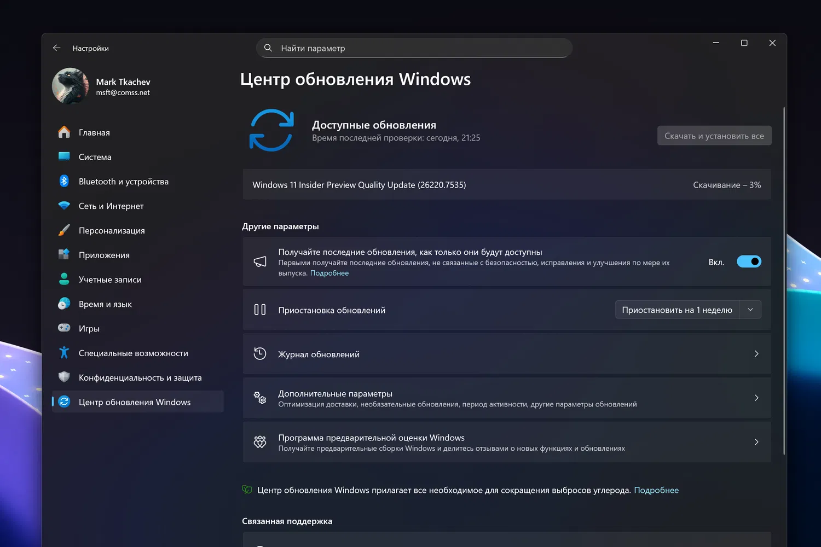The height and width of the screenshot is (547, 821).
Task: Select Центр обновления Windows menu item
Action: pyautogui.click(x=135, y=401)
